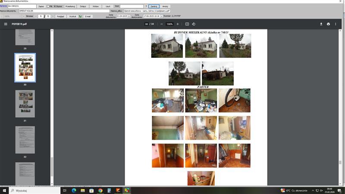The width and height of the screenshot is (345, 194).
Task: Select the Skaner radio button
Action: pos(55,6)
